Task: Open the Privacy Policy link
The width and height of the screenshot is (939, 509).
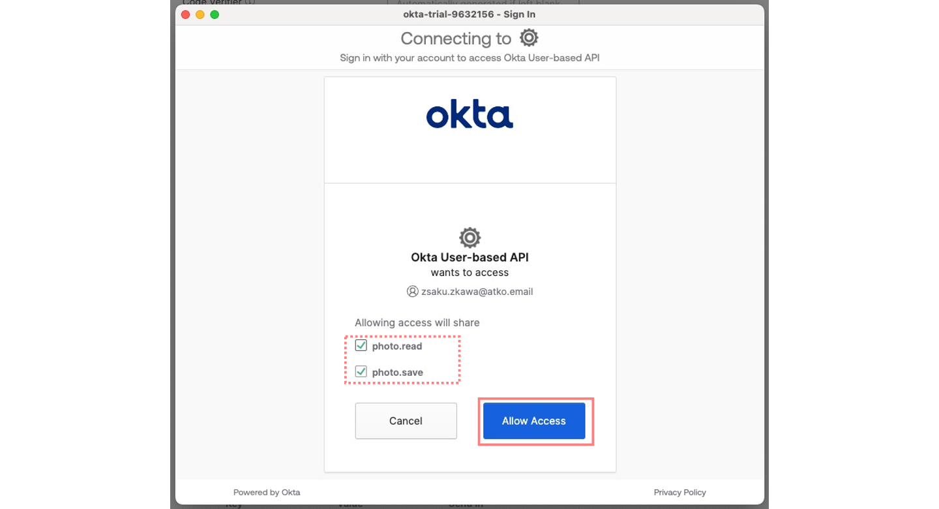Action: pyautogui.click(x=679, y=492)
